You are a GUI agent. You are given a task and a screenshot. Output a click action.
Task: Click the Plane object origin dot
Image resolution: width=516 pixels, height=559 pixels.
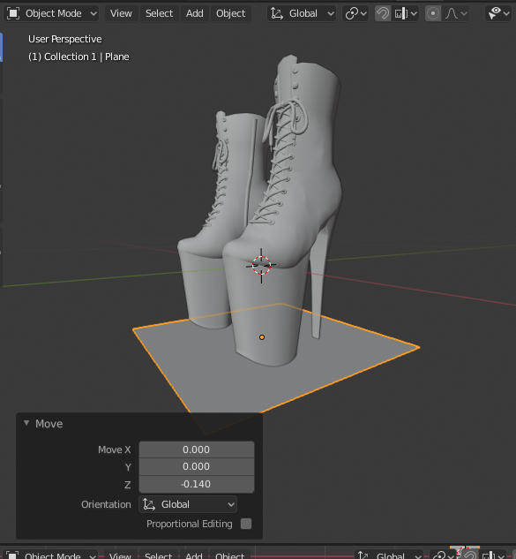click(x=262, y=337)
